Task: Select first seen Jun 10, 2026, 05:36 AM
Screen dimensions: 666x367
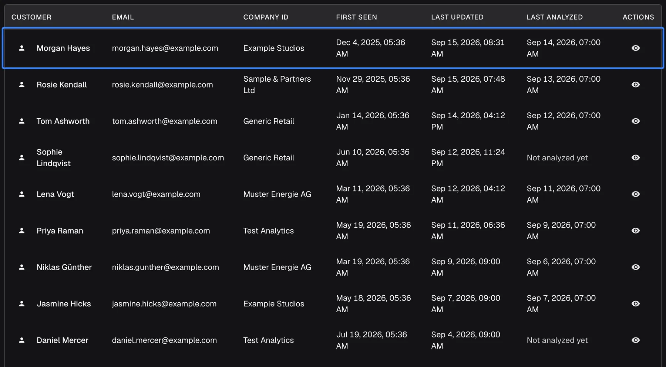Action: (x=373, y=157)
